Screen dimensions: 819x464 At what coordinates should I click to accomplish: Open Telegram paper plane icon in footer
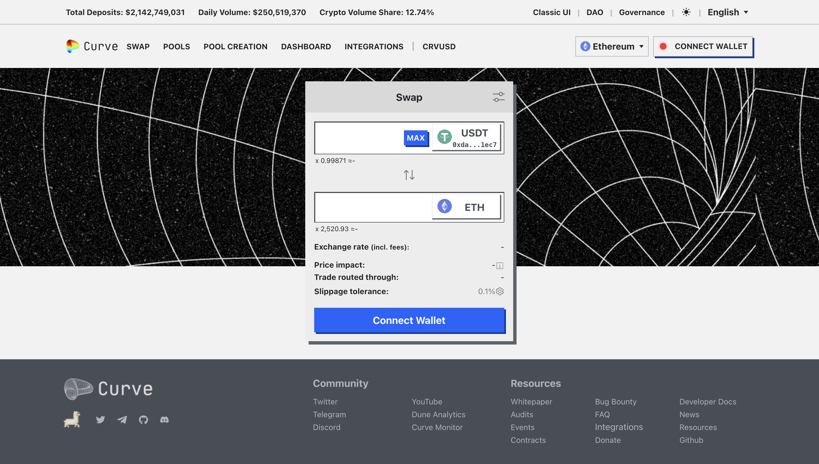tap(122, 420)
